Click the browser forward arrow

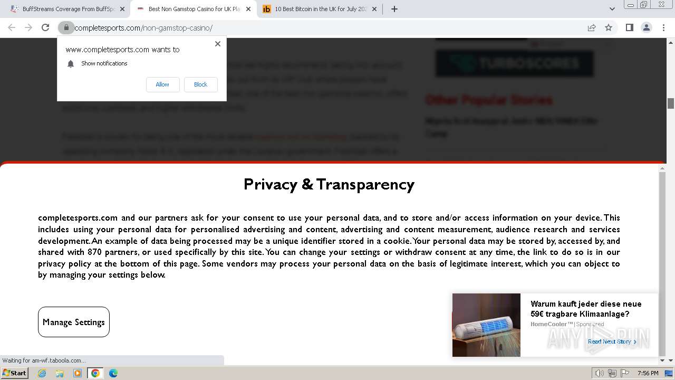(x=28, y=27)
